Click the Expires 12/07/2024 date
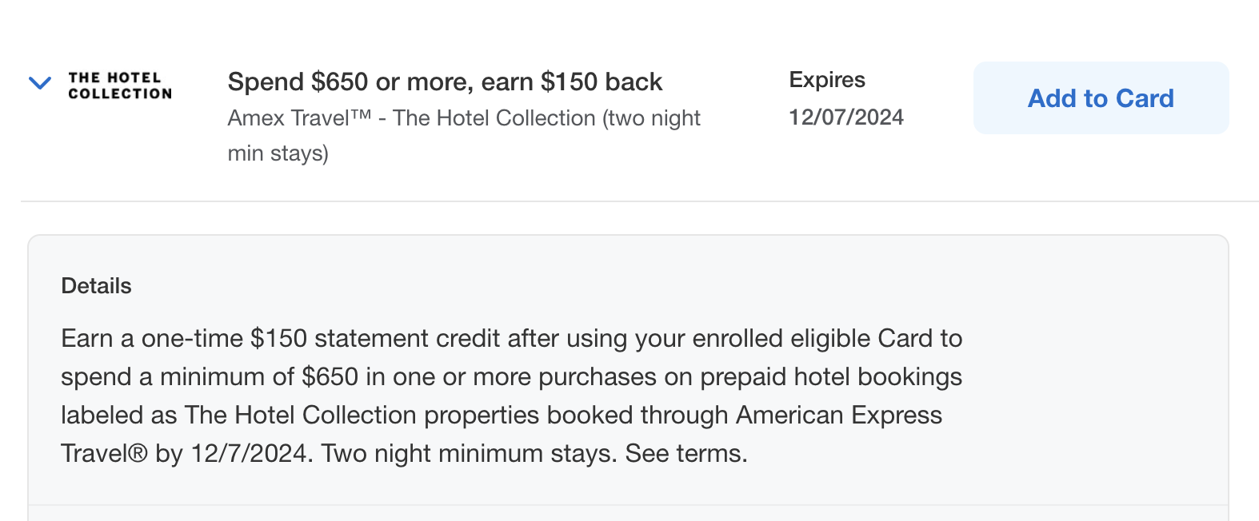The image size is (1259, 521). tap(845, 117)
